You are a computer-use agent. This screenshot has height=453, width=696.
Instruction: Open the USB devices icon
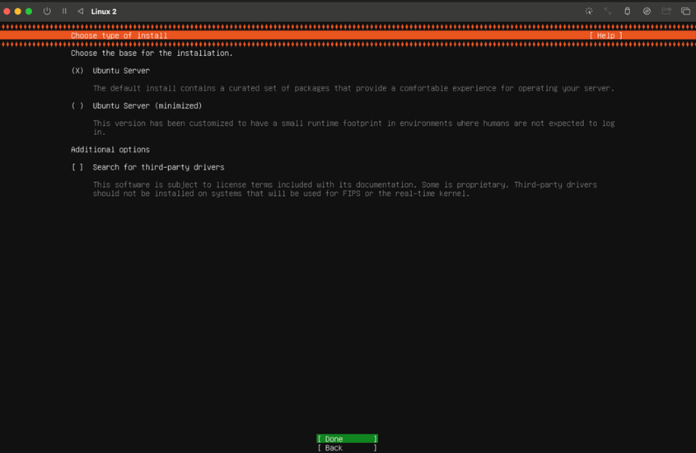627,12
